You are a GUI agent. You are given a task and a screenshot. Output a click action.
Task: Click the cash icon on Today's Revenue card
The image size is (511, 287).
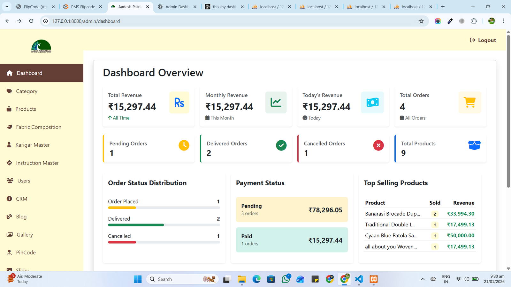[x=372, y=102]
